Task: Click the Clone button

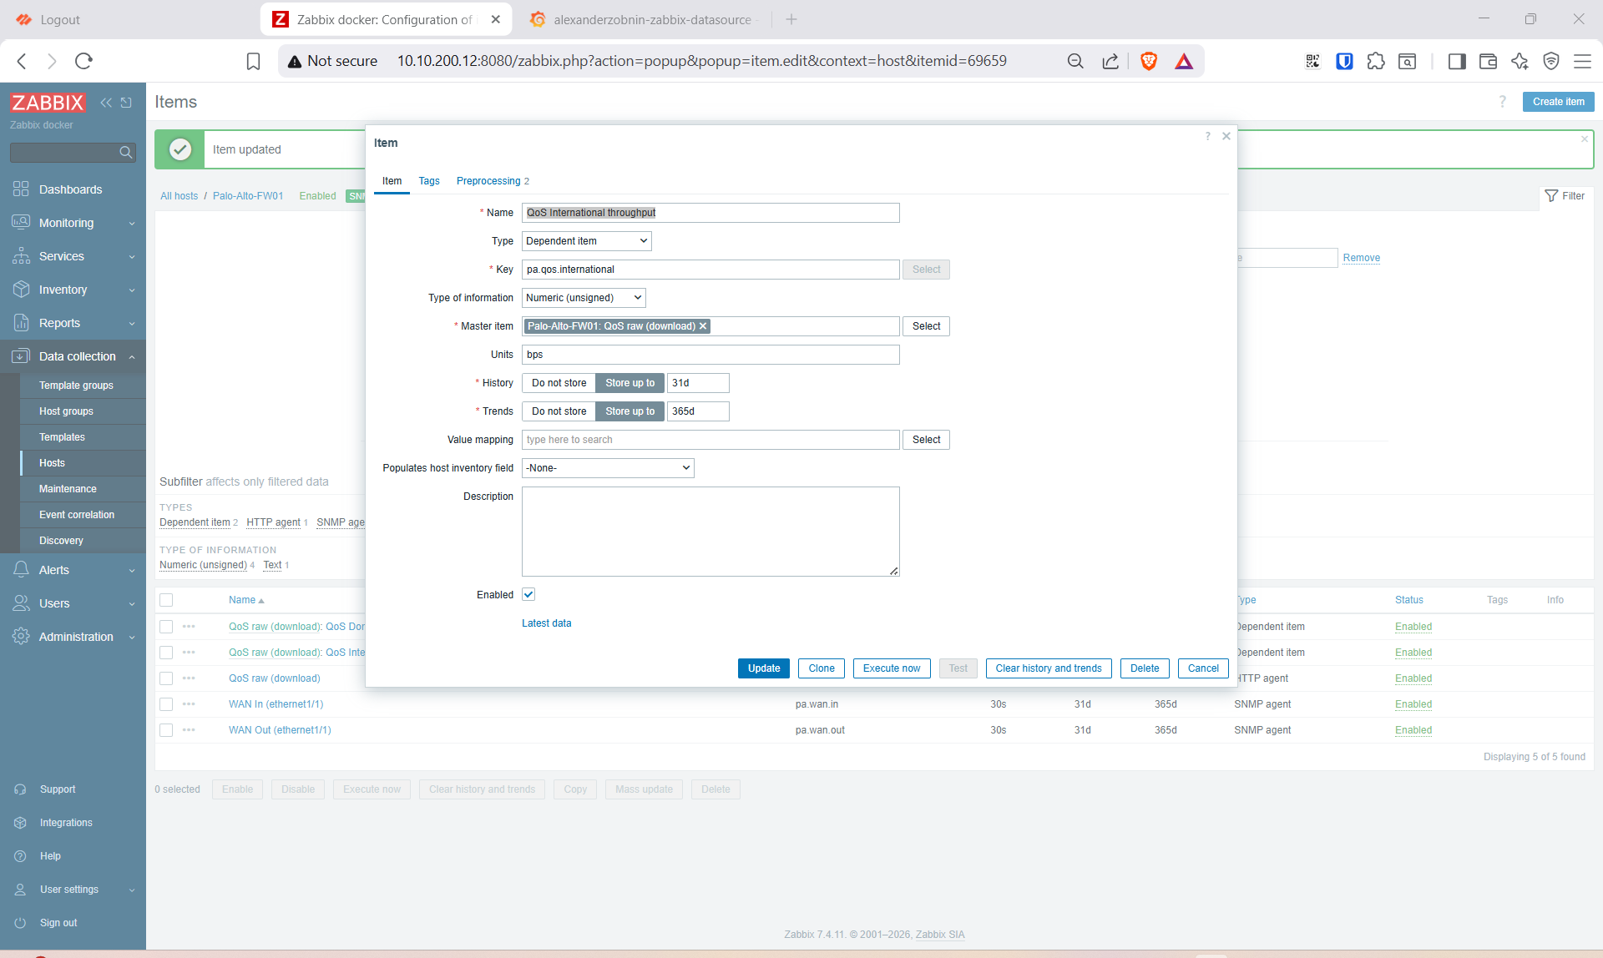Action: 822,668
